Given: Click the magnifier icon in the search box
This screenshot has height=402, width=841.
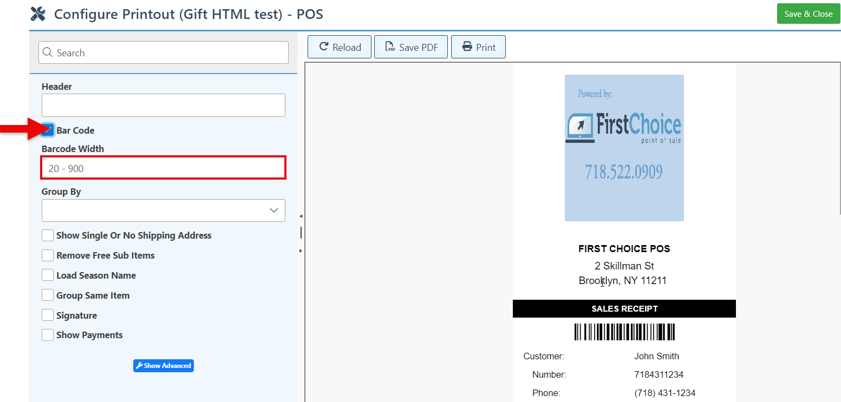Looking at the screenshot, I should coord(48,52).
